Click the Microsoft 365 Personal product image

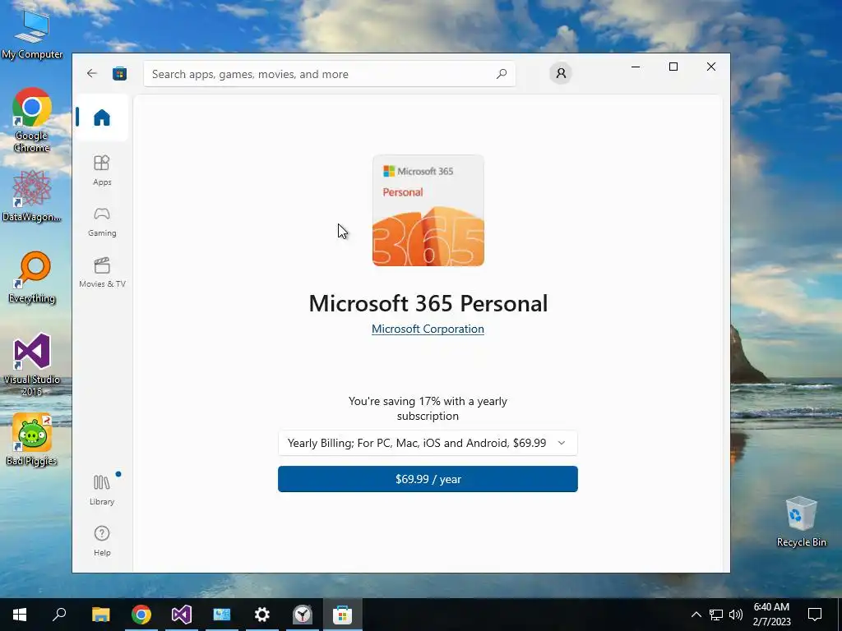pyautogui.click(x=428, y=210)
